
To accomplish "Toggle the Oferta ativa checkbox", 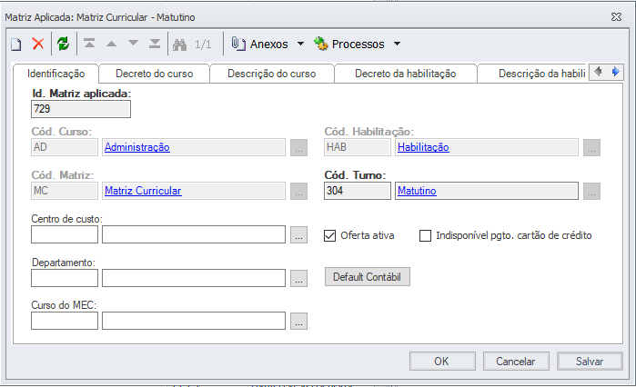I will (331, 236).
